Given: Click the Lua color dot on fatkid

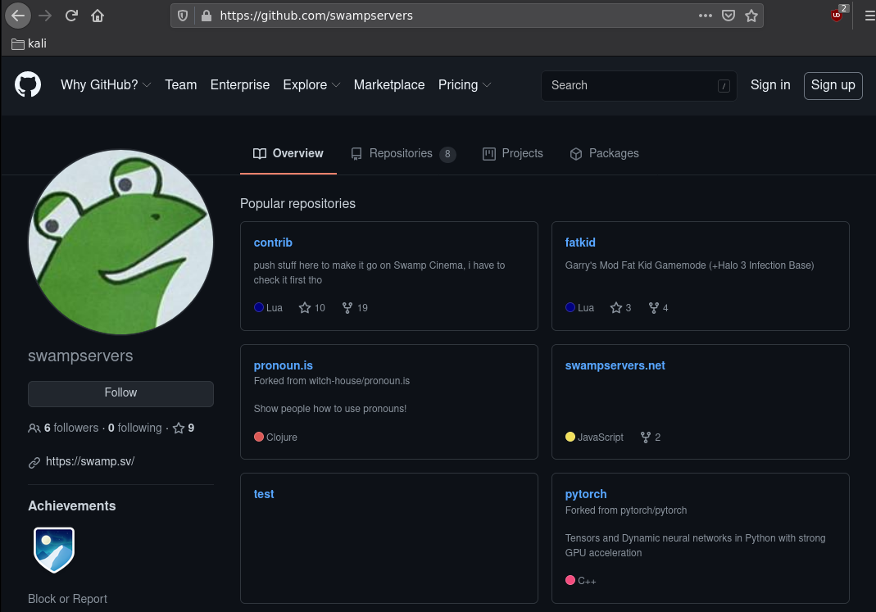Looking at the screenshot, I should [570, 307].
